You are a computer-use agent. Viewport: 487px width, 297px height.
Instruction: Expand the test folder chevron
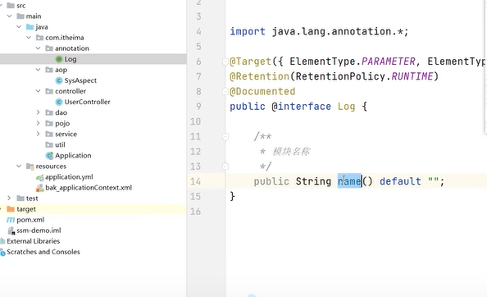pyautogui.click(x=9, y=199)
